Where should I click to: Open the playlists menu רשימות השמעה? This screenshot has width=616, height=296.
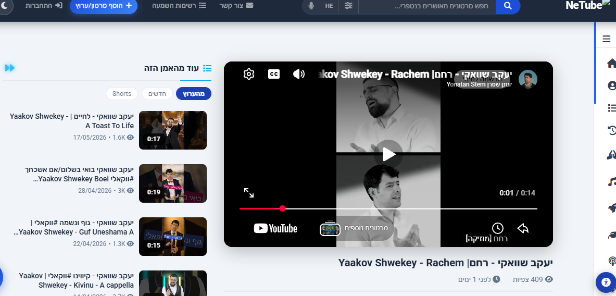click(179, 6)
